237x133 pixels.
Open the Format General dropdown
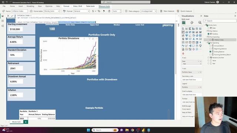click(81, 11)
